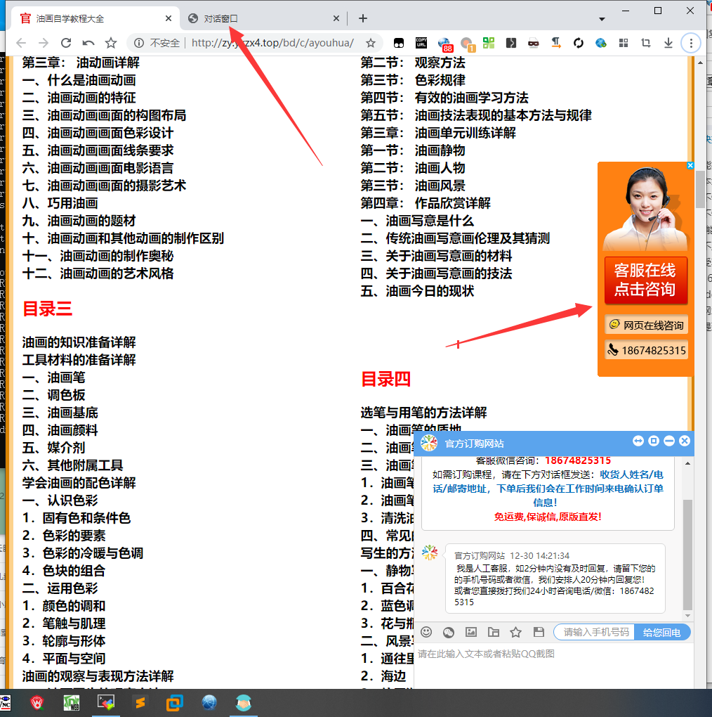
Task: Click the refresh sync extension icon
Action: (578, 43)
